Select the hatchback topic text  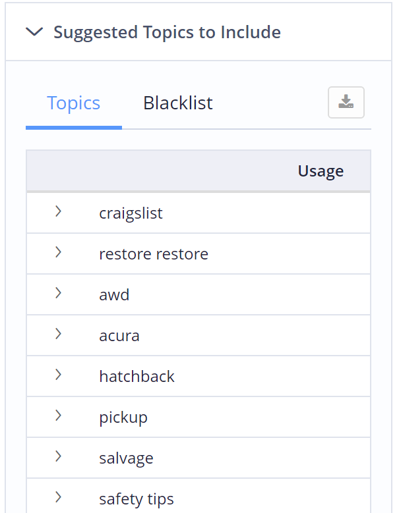click(137, 376)
